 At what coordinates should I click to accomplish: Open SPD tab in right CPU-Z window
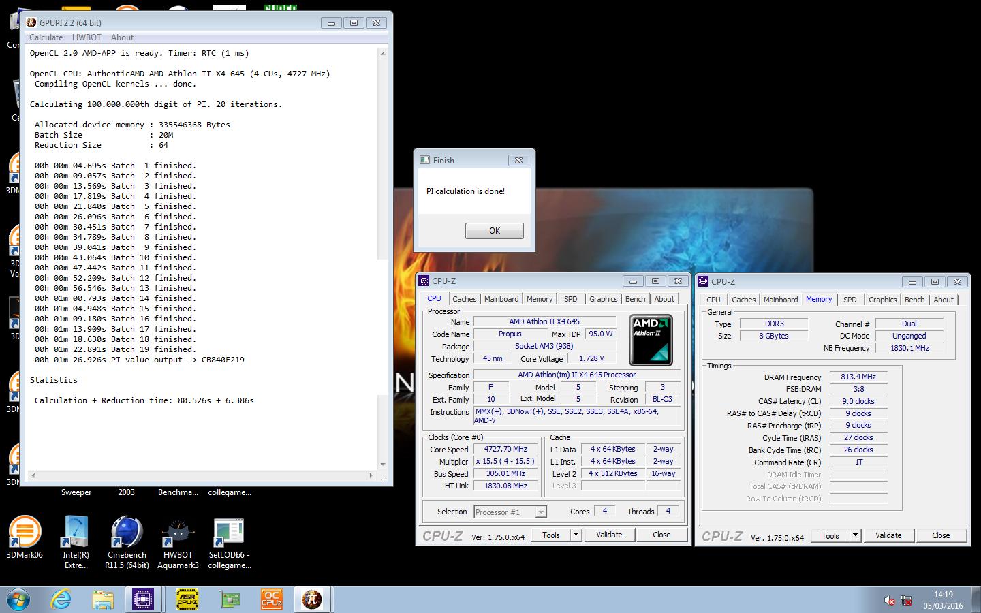point(850,300)
